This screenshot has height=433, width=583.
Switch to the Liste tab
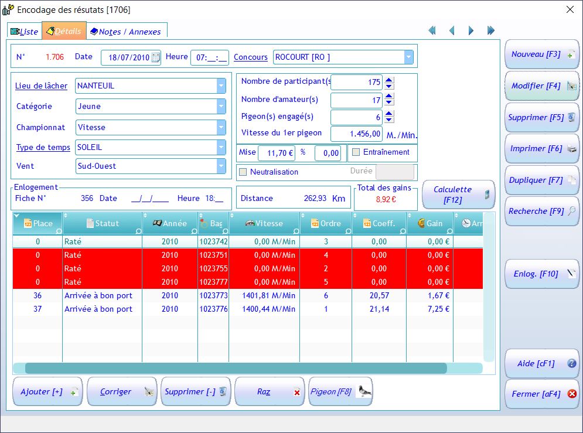pos(25,32)
